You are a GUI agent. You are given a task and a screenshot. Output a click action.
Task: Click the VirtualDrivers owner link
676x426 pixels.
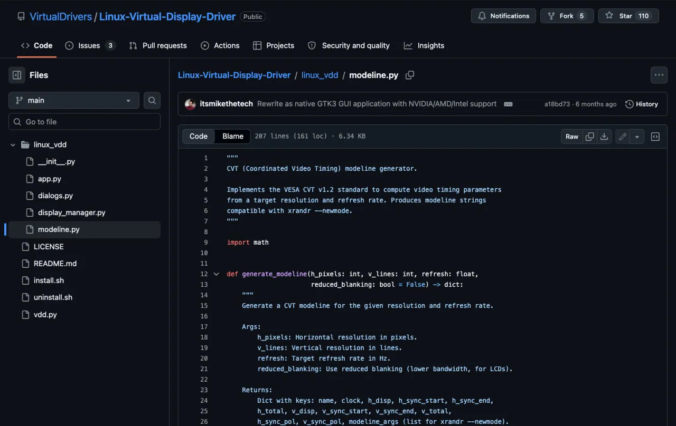[x=61, y=16]
